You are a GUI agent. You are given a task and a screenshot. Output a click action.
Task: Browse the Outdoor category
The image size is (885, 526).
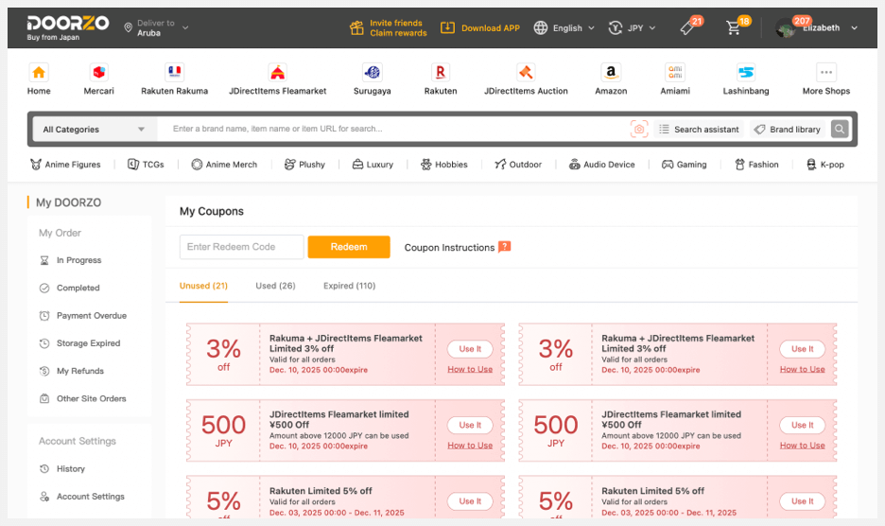(x=518, y=165)
